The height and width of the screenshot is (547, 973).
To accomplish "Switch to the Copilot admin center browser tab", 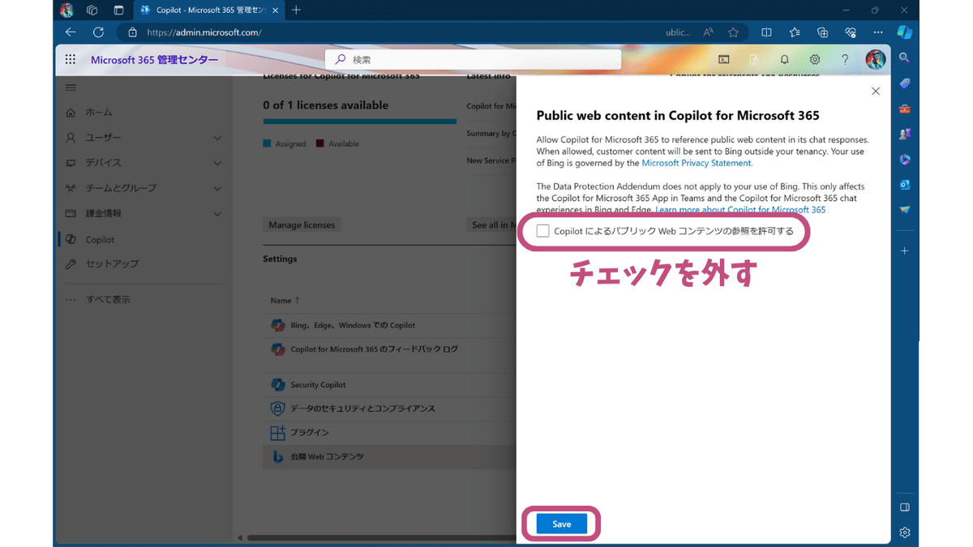I will (209, 10).
